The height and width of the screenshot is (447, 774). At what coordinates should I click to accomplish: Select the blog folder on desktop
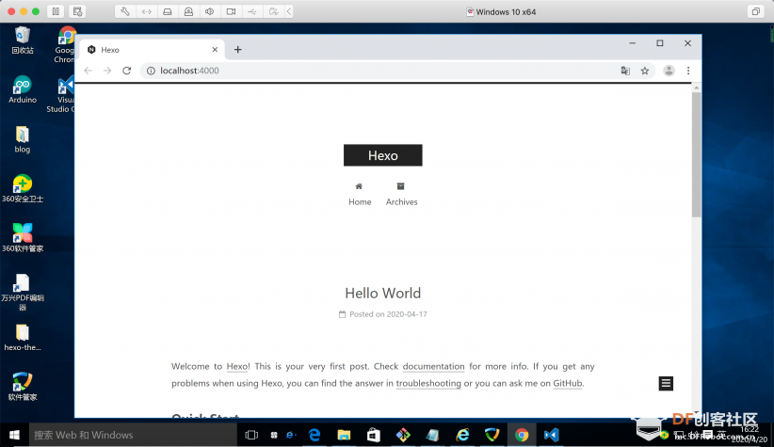23,139
